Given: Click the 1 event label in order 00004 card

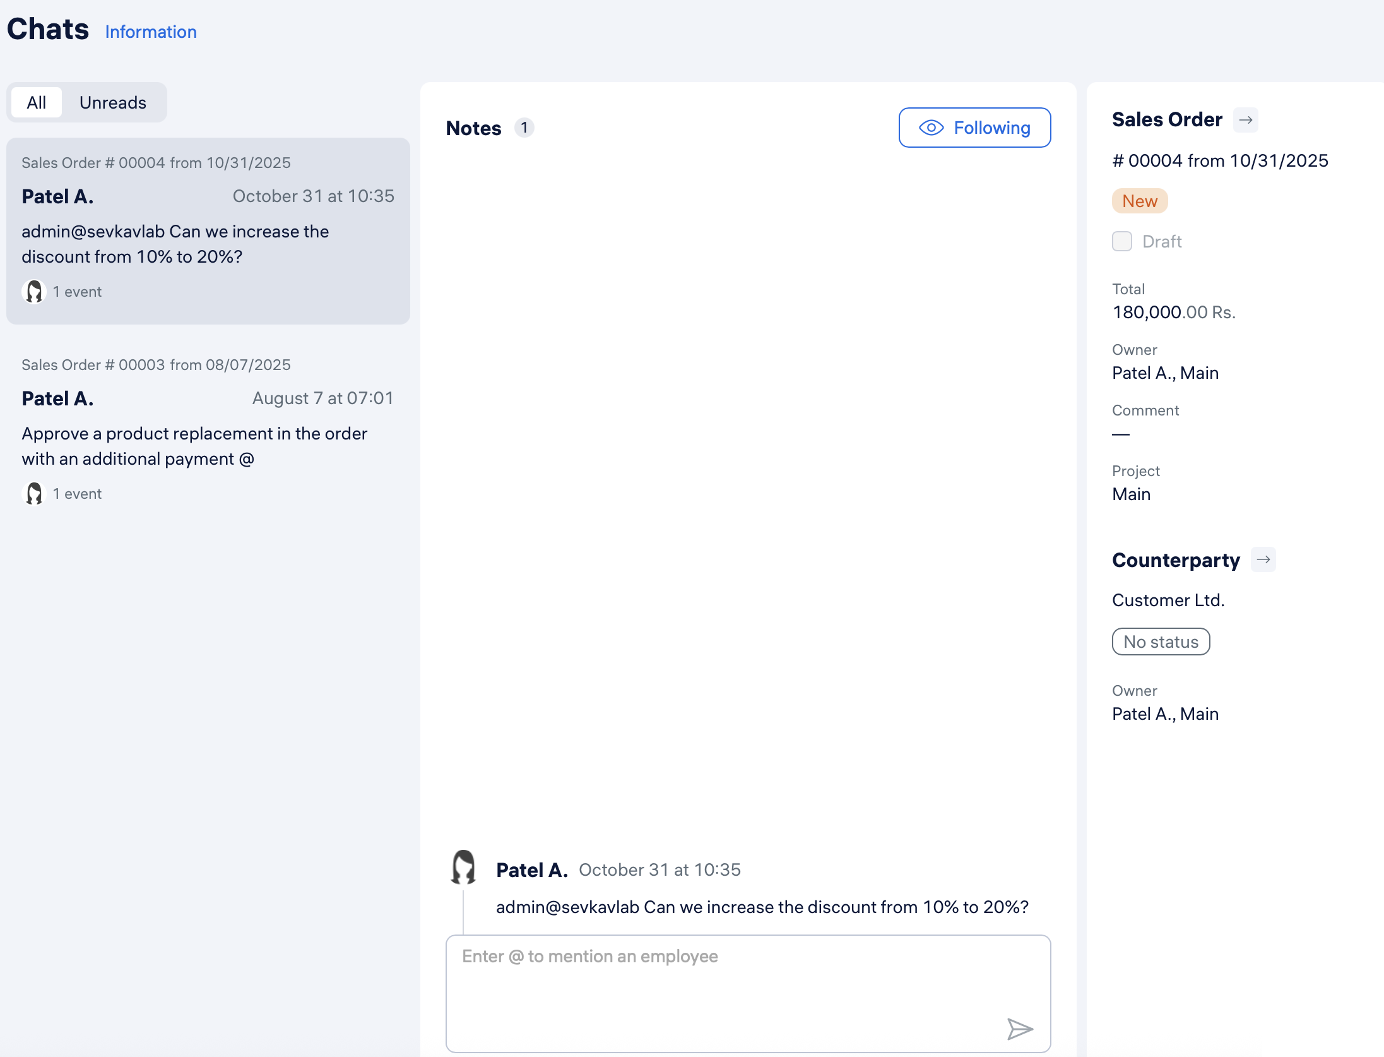Looking at the screenshot, I should point(77,292).
